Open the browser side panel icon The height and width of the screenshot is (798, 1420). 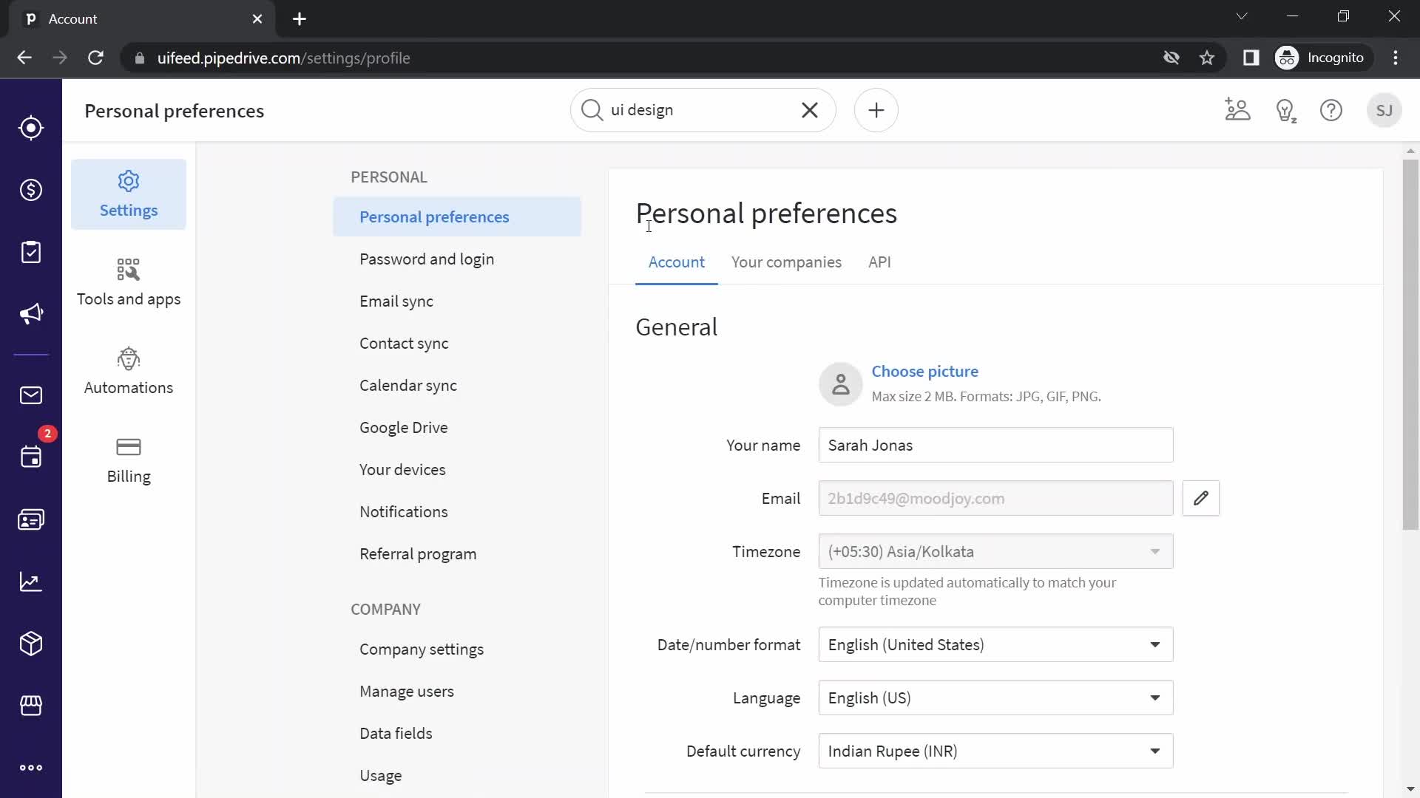coord(1251,58)
